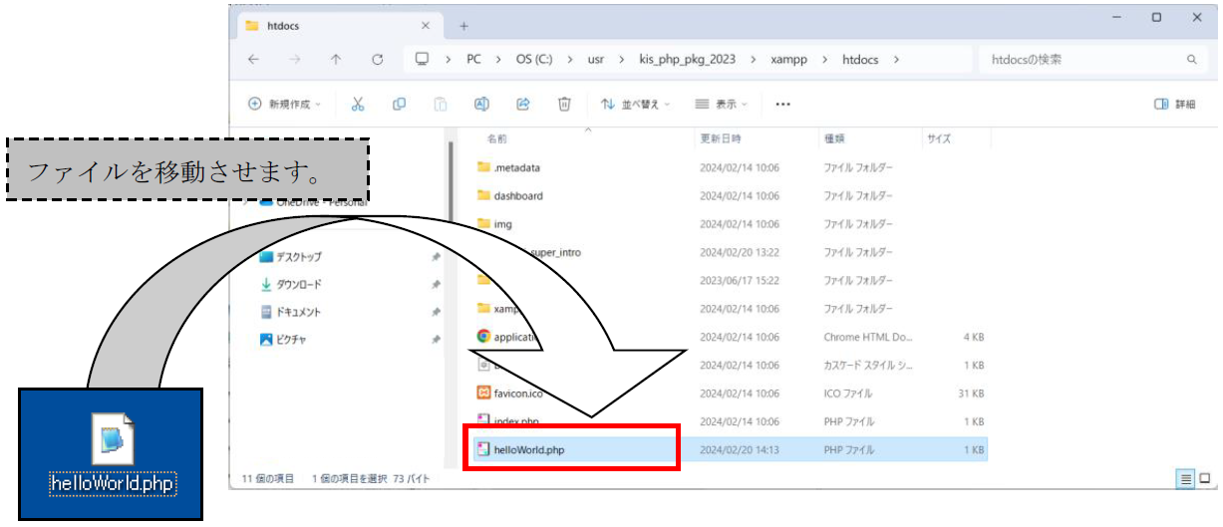The width and height of the screenshot is (1223, 527).
Task: Click xampp in the address breadcrumb
Action: click(788, 60)
